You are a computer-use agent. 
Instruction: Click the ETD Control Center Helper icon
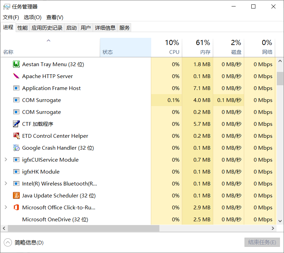click(16, 136)
